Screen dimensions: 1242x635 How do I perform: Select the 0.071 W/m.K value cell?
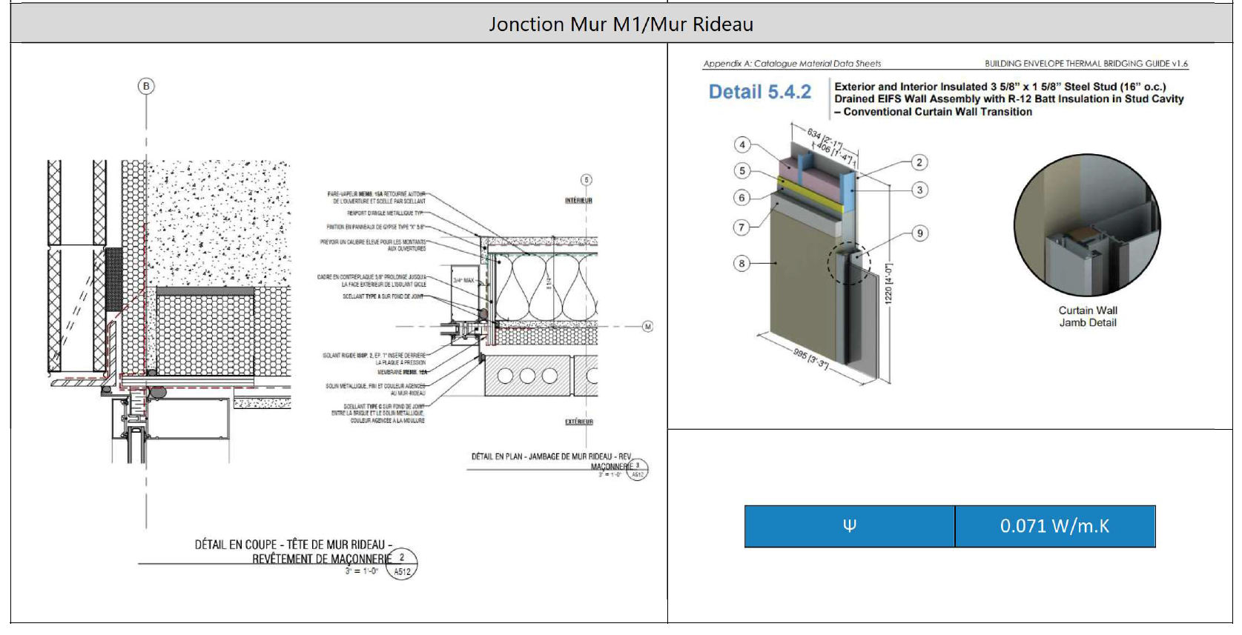pyautogui.click(x=1054, y=526)
